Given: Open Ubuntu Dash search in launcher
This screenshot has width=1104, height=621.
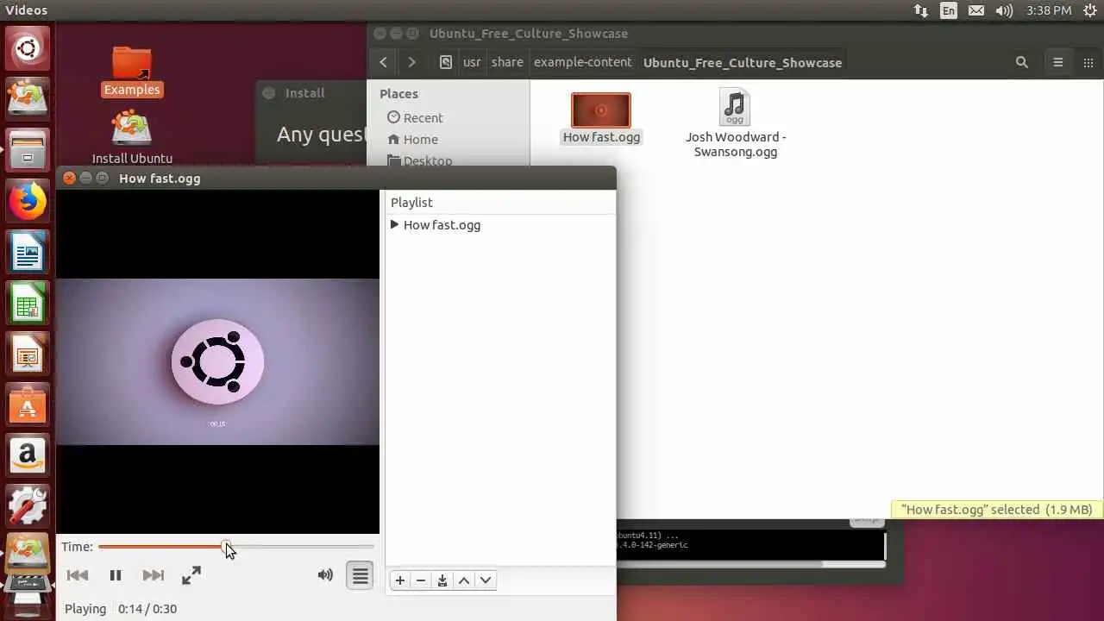Looking at the screenshot, I should [28, 49].
